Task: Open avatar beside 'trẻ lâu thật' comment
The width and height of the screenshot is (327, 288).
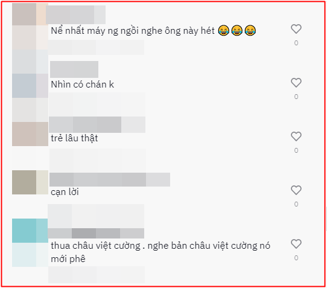Action: (x=30, y=134)
